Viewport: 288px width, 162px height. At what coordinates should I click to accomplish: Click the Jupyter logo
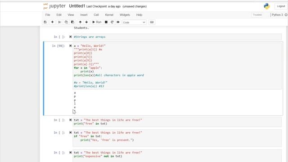click(54, 6)
